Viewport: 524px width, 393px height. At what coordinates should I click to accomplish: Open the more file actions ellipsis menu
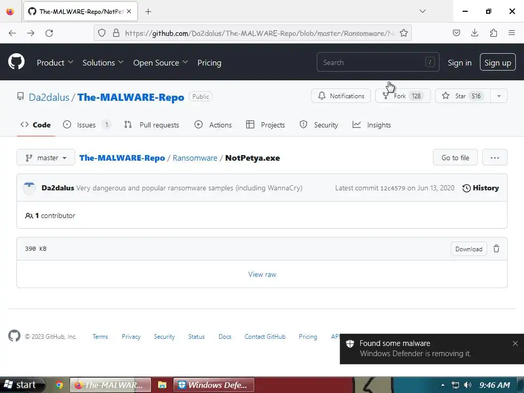coord(495,158)
